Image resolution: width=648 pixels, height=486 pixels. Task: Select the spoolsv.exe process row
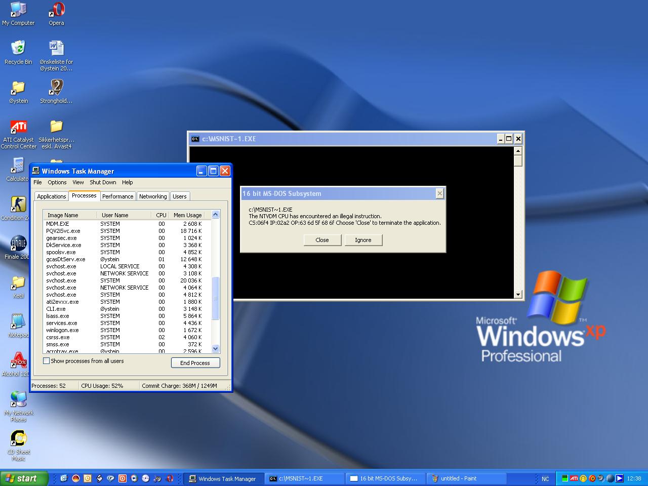click(124, 252)
